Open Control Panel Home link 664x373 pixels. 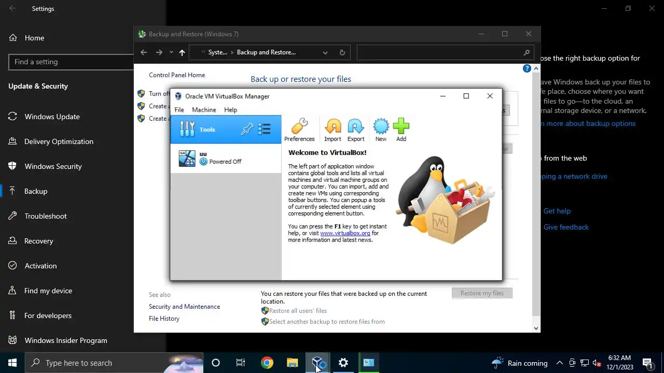177,75
